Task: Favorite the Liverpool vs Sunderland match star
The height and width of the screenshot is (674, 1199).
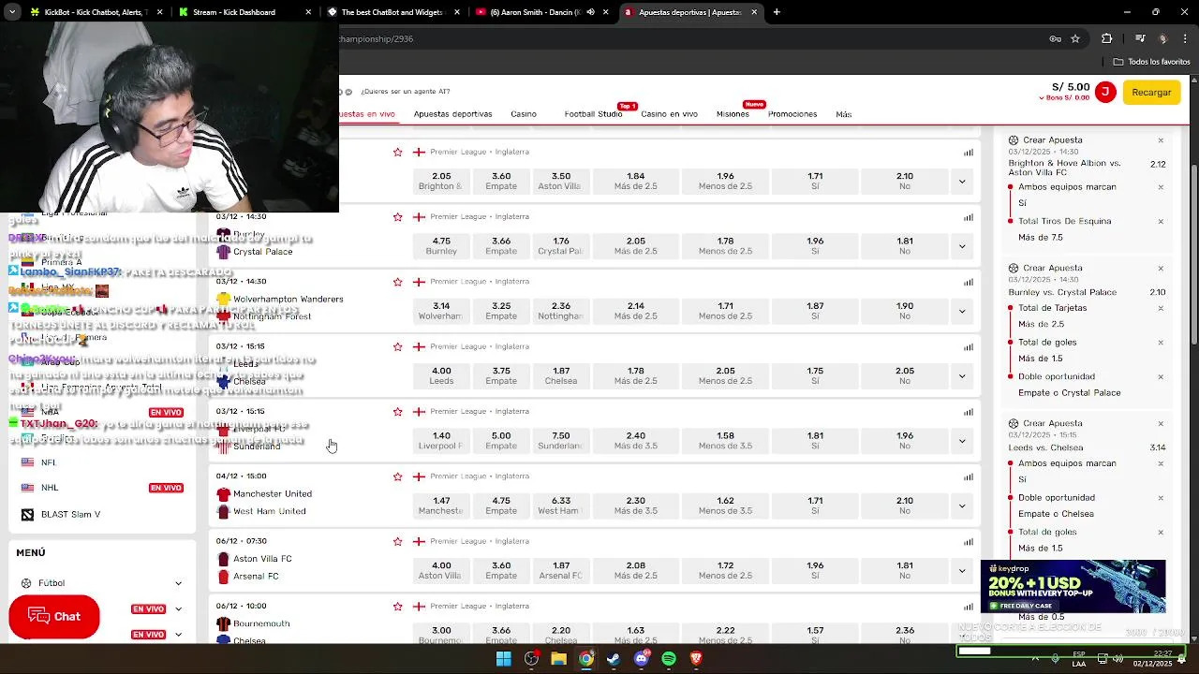Action: [397, 411]
